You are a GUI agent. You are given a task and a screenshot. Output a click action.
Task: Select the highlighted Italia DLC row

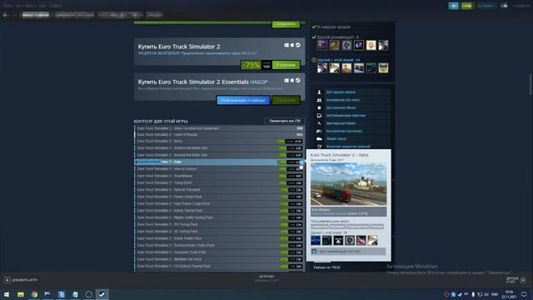coord(220,162)
